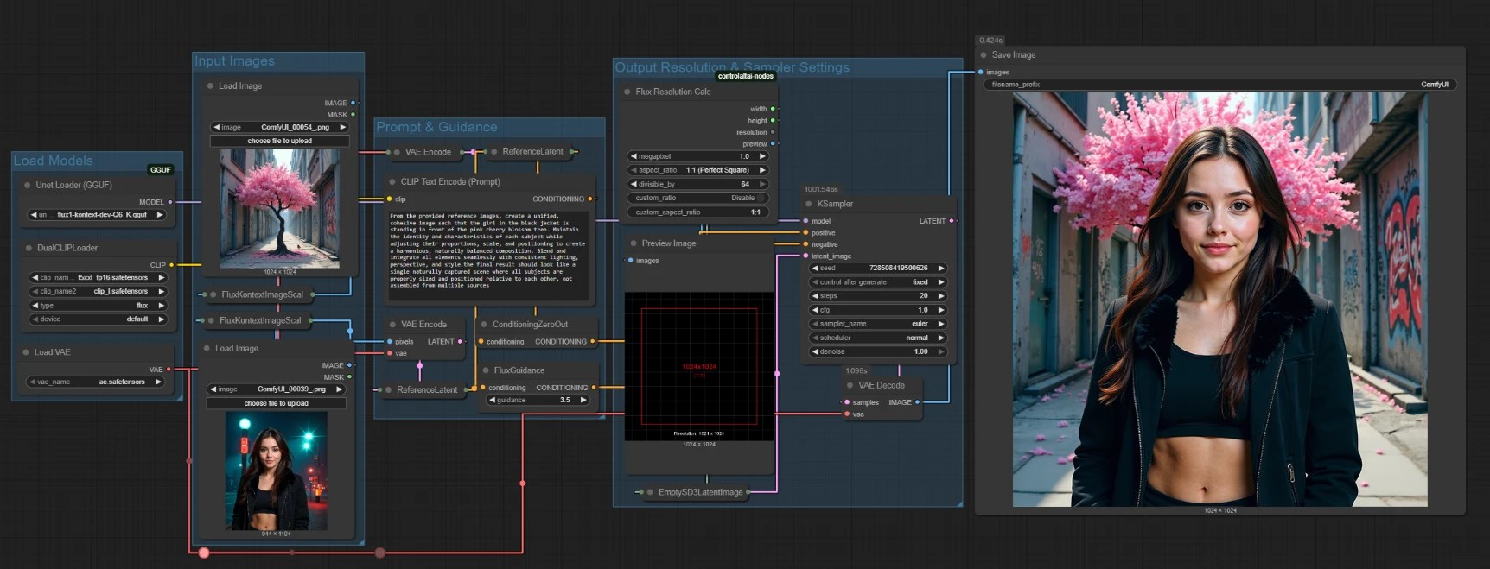This screenshot has width=1490, height=569.
Task: Select the Load Models group title
Action: coord(53,161)
